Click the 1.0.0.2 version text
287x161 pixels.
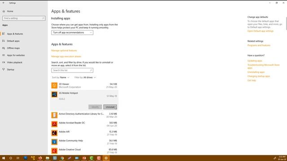pos(62,99)
